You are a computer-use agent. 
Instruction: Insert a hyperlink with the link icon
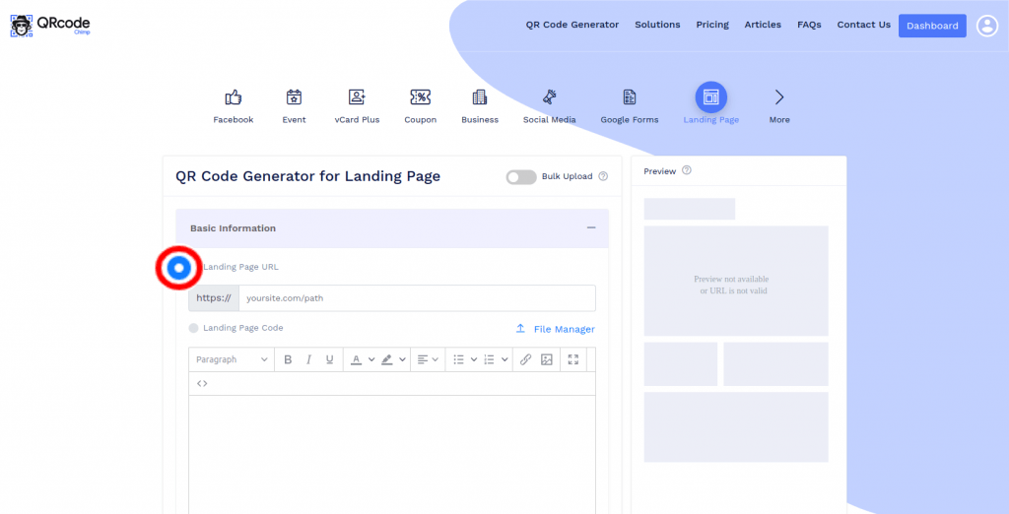click(x=526, y=359)
